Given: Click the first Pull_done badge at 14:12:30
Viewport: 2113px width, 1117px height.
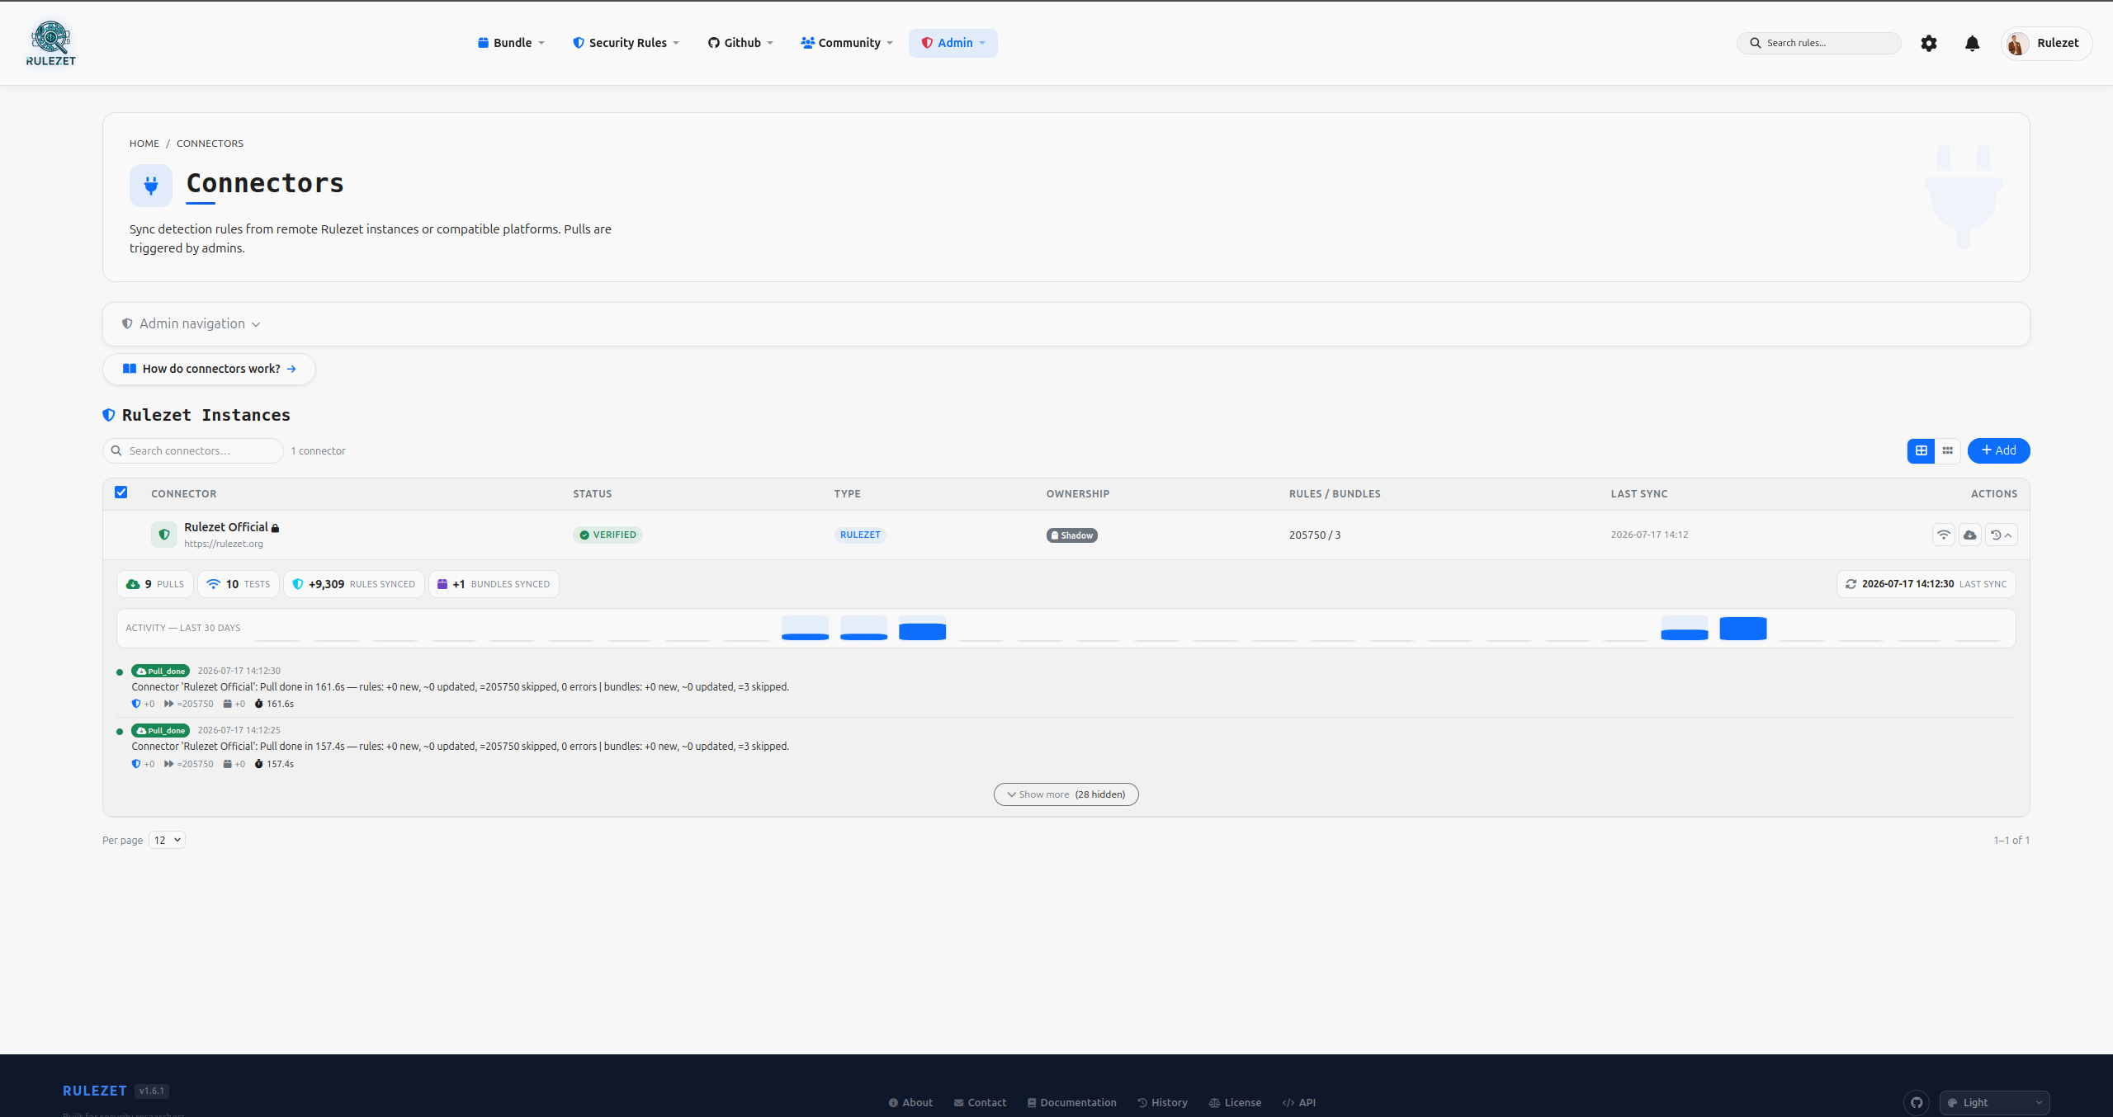Looking at the screenshot, I should [x=160, y=671].
